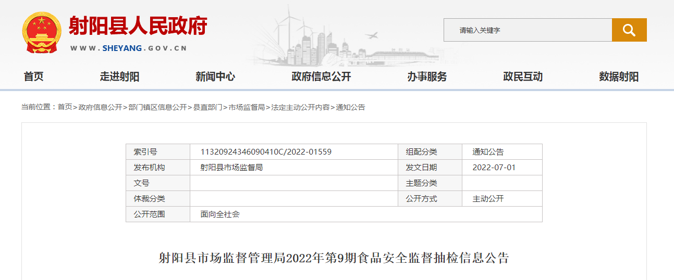Screen dimensions: 674x280
Task: Go to the 新闻中心 section
Action: point(215,77)
